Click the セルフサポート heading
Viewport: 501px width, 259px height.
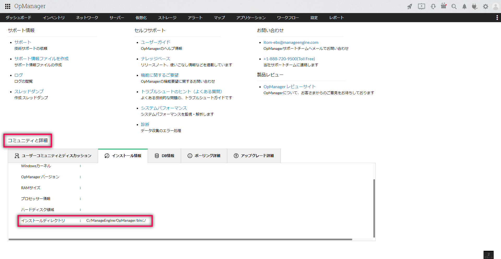(x=150, y=31)
